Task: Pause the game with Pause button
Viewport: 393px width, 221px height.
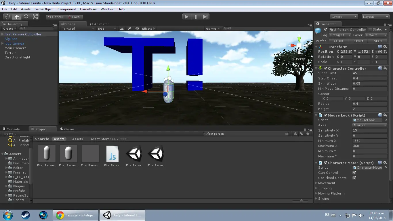Action: coord(196,17)
